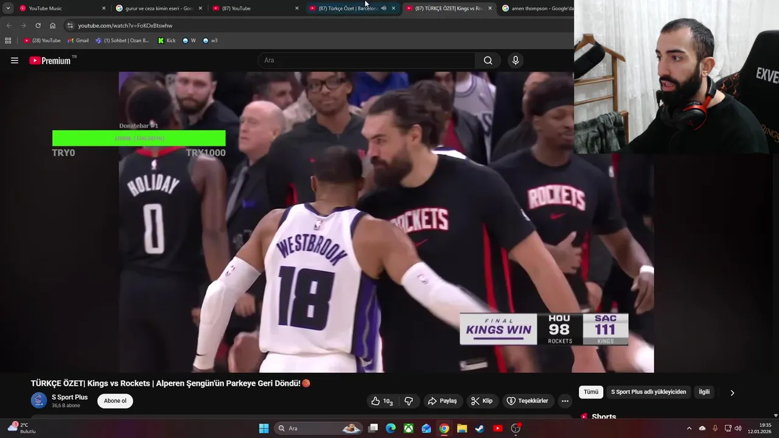Screen dimensions: 779x438
Task: Click the Windows taskbar search box
Action: pyautogui.click(x=318, y=428)
